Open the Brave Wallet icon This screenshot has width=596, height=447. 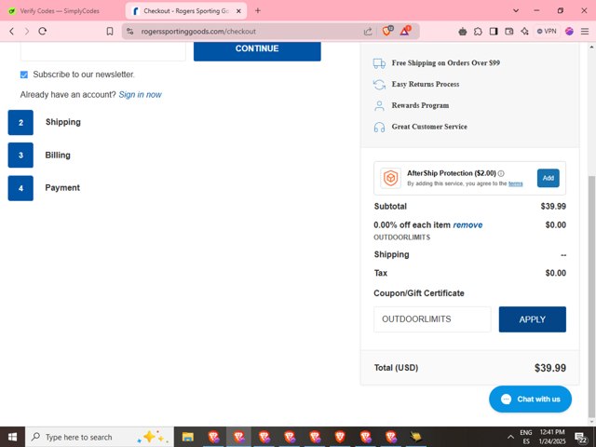[x=509, y=32]
